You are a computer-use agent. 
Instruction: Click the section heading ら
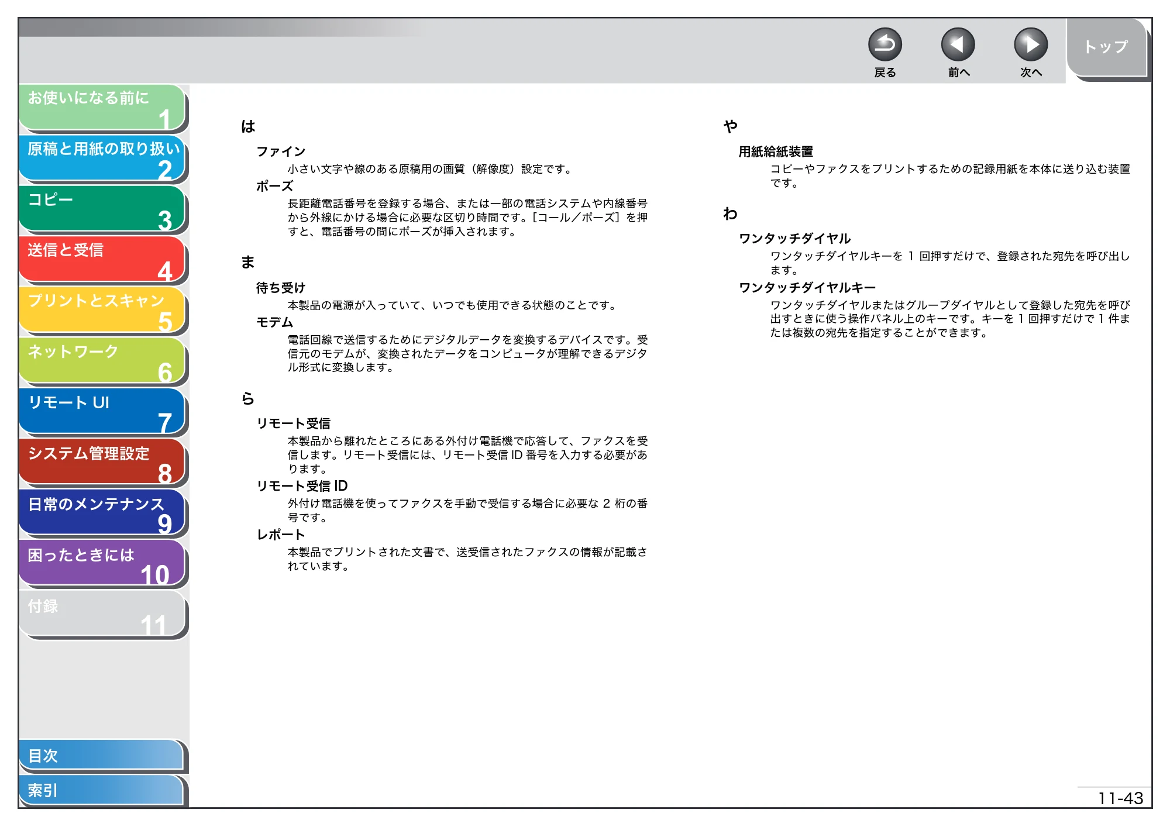248,399
